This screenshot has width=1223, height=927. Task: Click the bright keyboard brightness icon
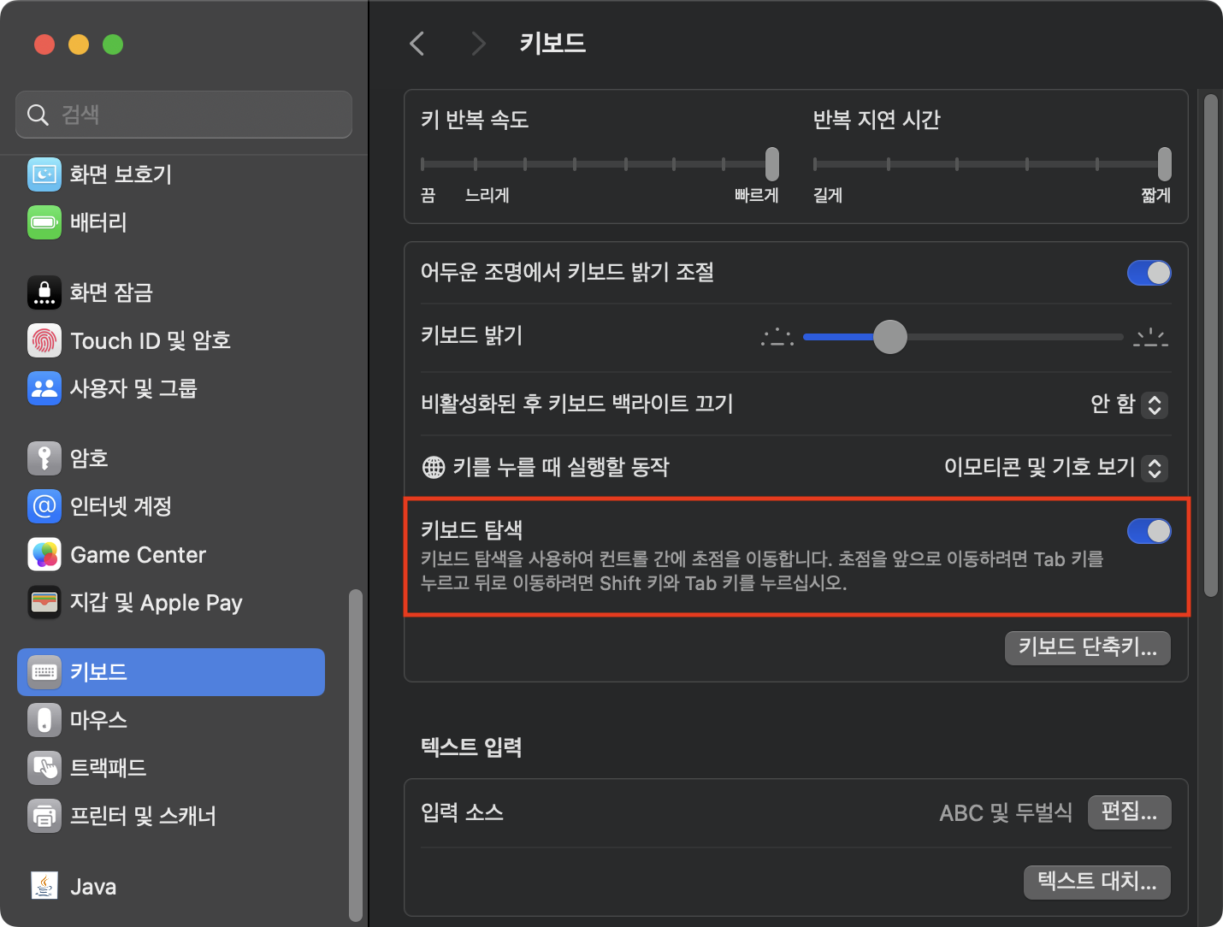(1150, 337)
